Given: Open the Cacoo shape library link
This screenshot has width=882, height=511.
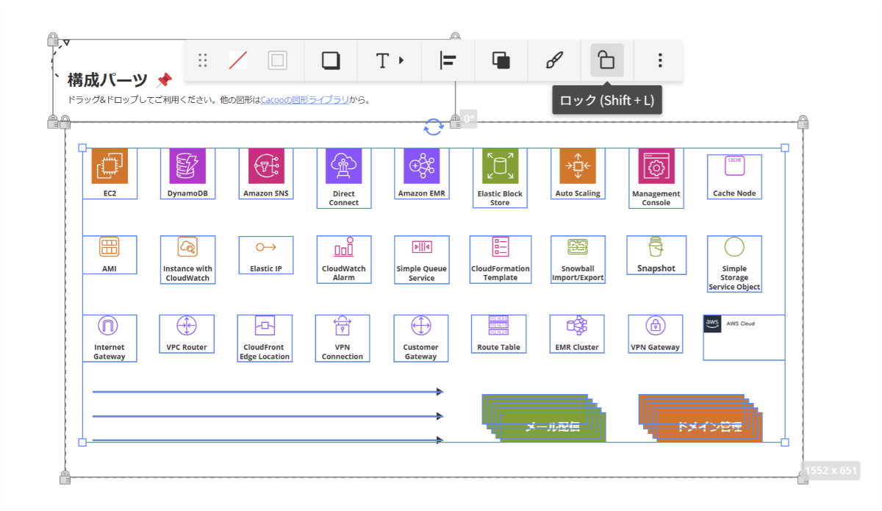Looking at the screenshot, I should pyautogui.click(x=304, y=100).
